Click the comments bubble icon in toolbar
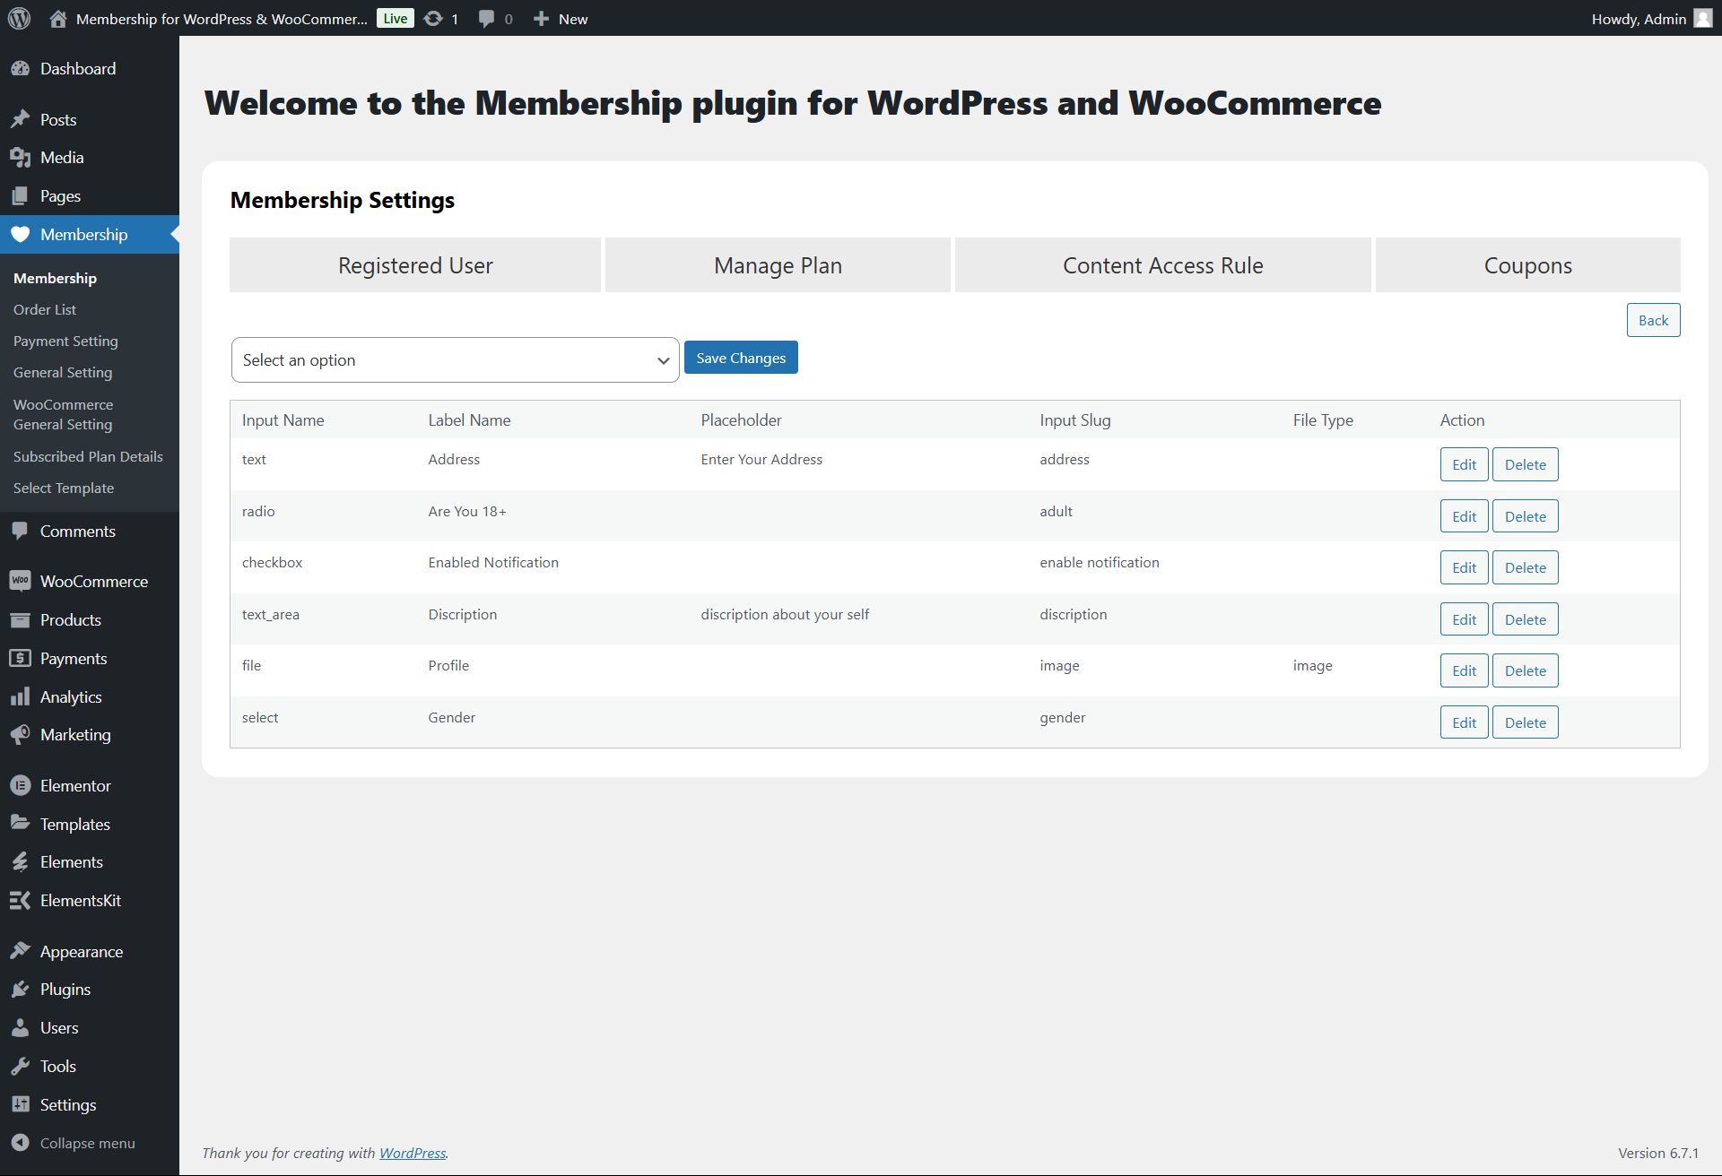 (486, 18)
